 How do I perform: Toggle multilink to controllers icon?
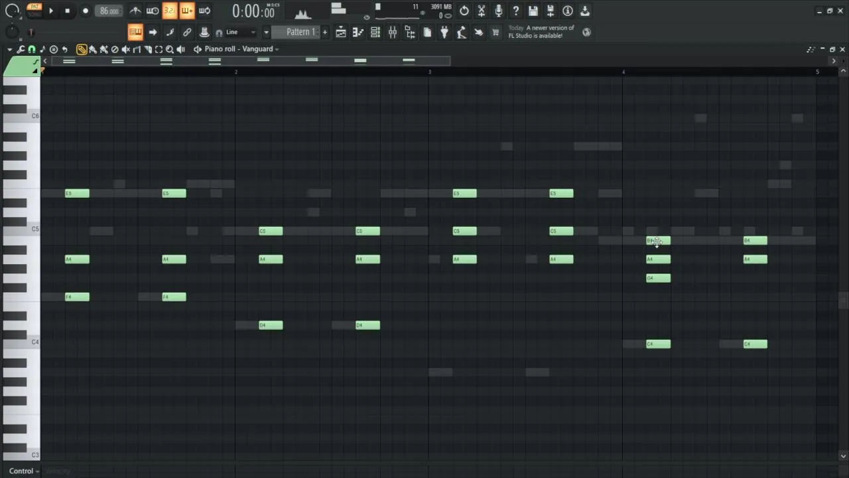(x=204, y=32)
